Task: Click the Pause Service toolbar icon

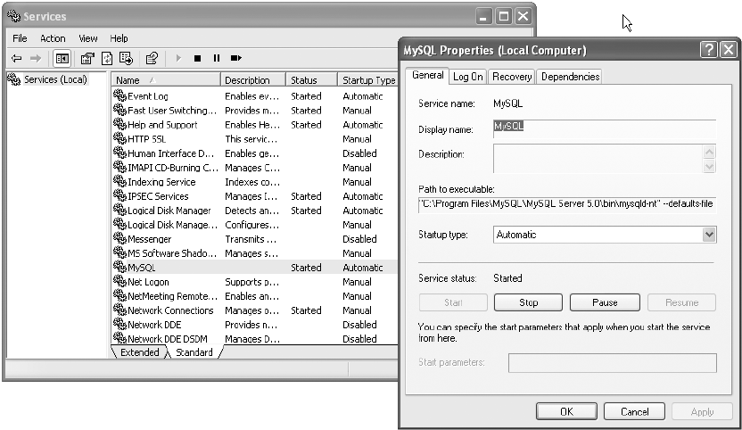Action: pos(216,58)
